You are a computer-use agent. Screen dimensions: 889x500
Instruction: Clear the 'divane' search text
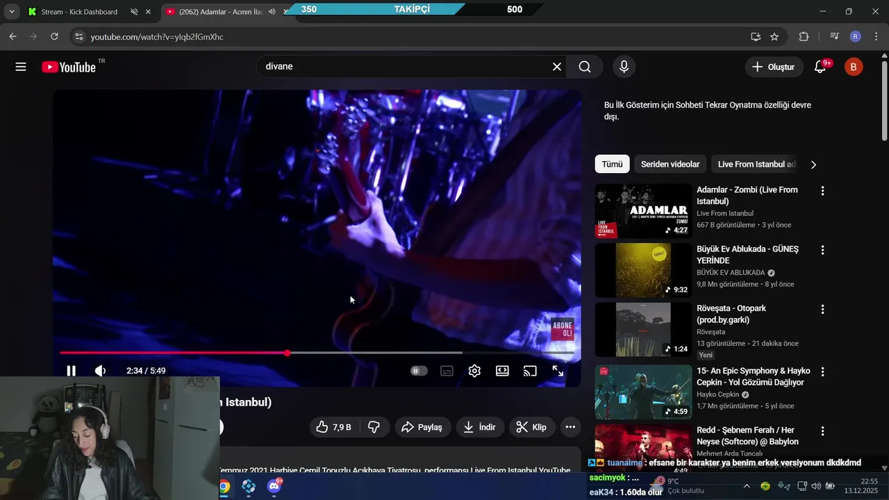coord(556,67)
